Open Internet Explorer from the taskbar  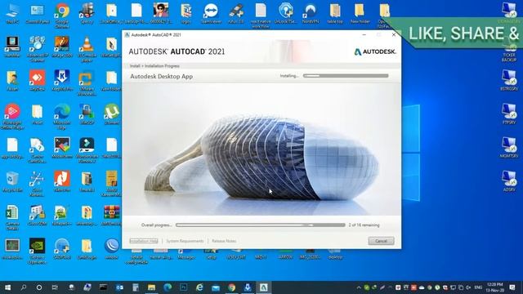(199, 287)
